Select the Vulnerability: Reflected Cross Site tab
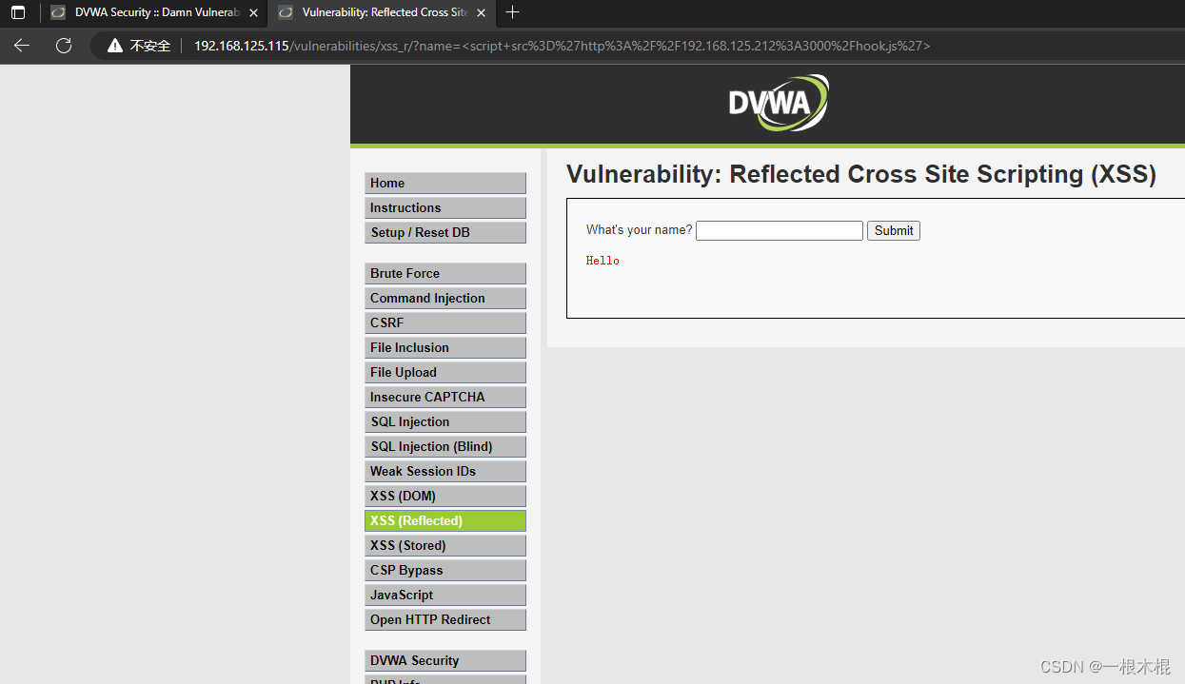The width and height of the screenshot is (1185, 684). coord(383,12)
